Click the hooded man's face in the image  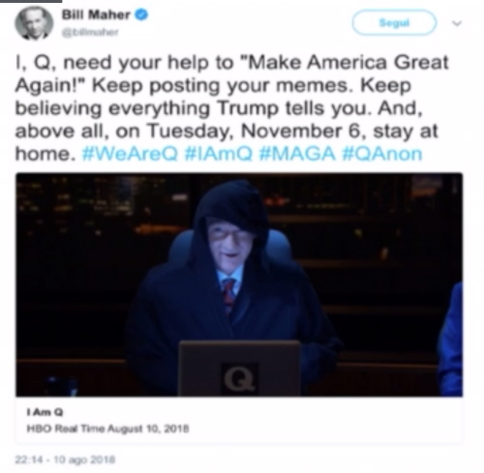coord(227,241)
